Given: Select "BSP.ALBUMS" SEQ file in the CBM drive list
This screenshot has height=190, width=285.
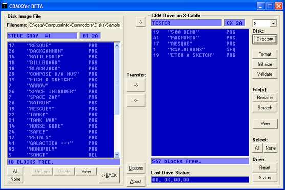Looking at the screenshot, I should (200, 50).
